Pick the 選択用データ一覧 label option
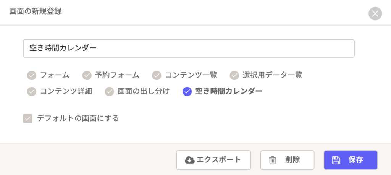Screen dimensions: 391x175 pyautogui.click(x=273, y=75)
